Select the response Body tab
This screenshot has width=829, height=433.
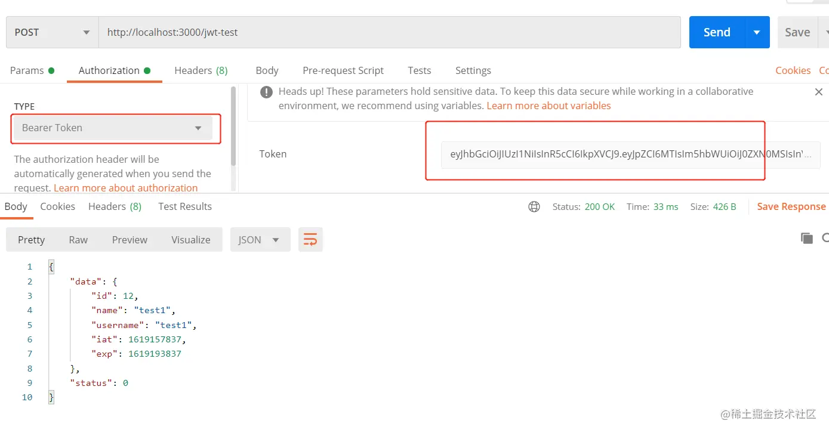pyautogui.click(x=16, y=206)
